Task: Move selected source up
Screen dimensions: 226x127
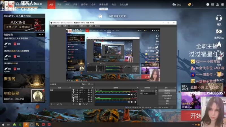Action: point(84,104)
